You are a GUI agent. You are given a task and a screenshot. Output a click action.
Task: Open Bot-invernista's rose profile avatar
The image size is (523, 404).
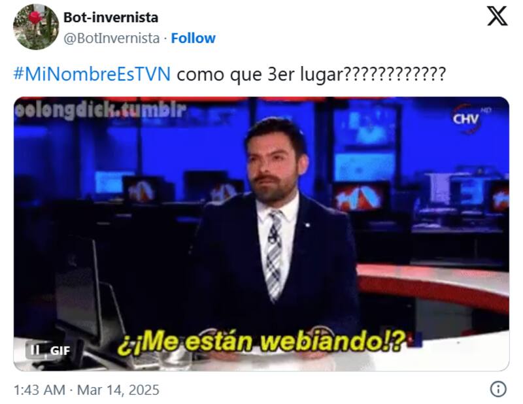point(36,27)
